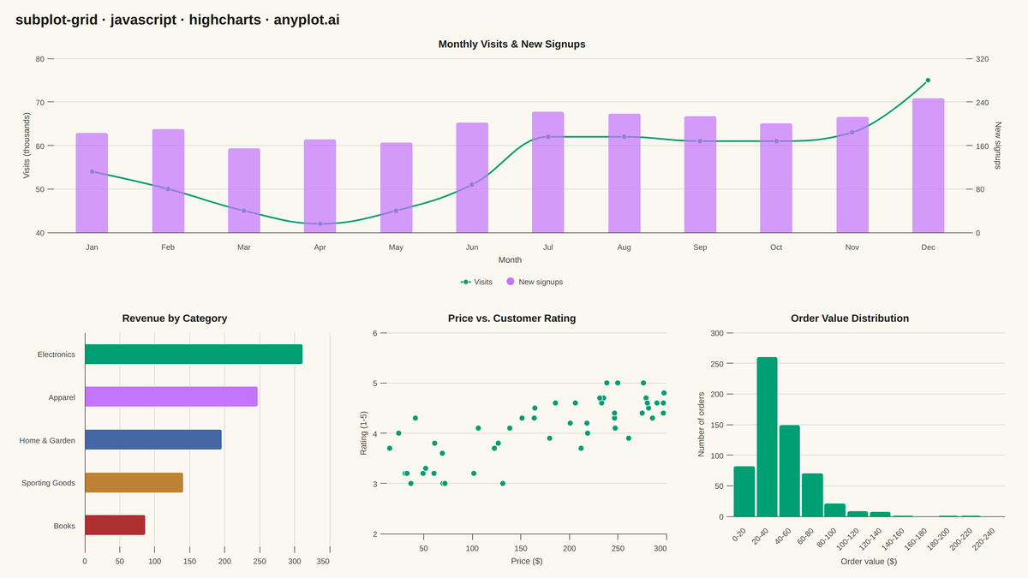Select the Electronics revenue bar

coord(194,355)
